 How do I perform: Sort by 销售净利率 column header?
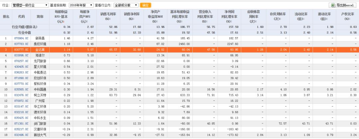coord(132,17)
